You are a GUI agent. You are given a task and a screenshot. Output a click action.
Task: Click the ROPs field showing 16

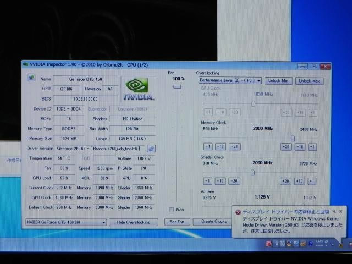tap(68, 119)
